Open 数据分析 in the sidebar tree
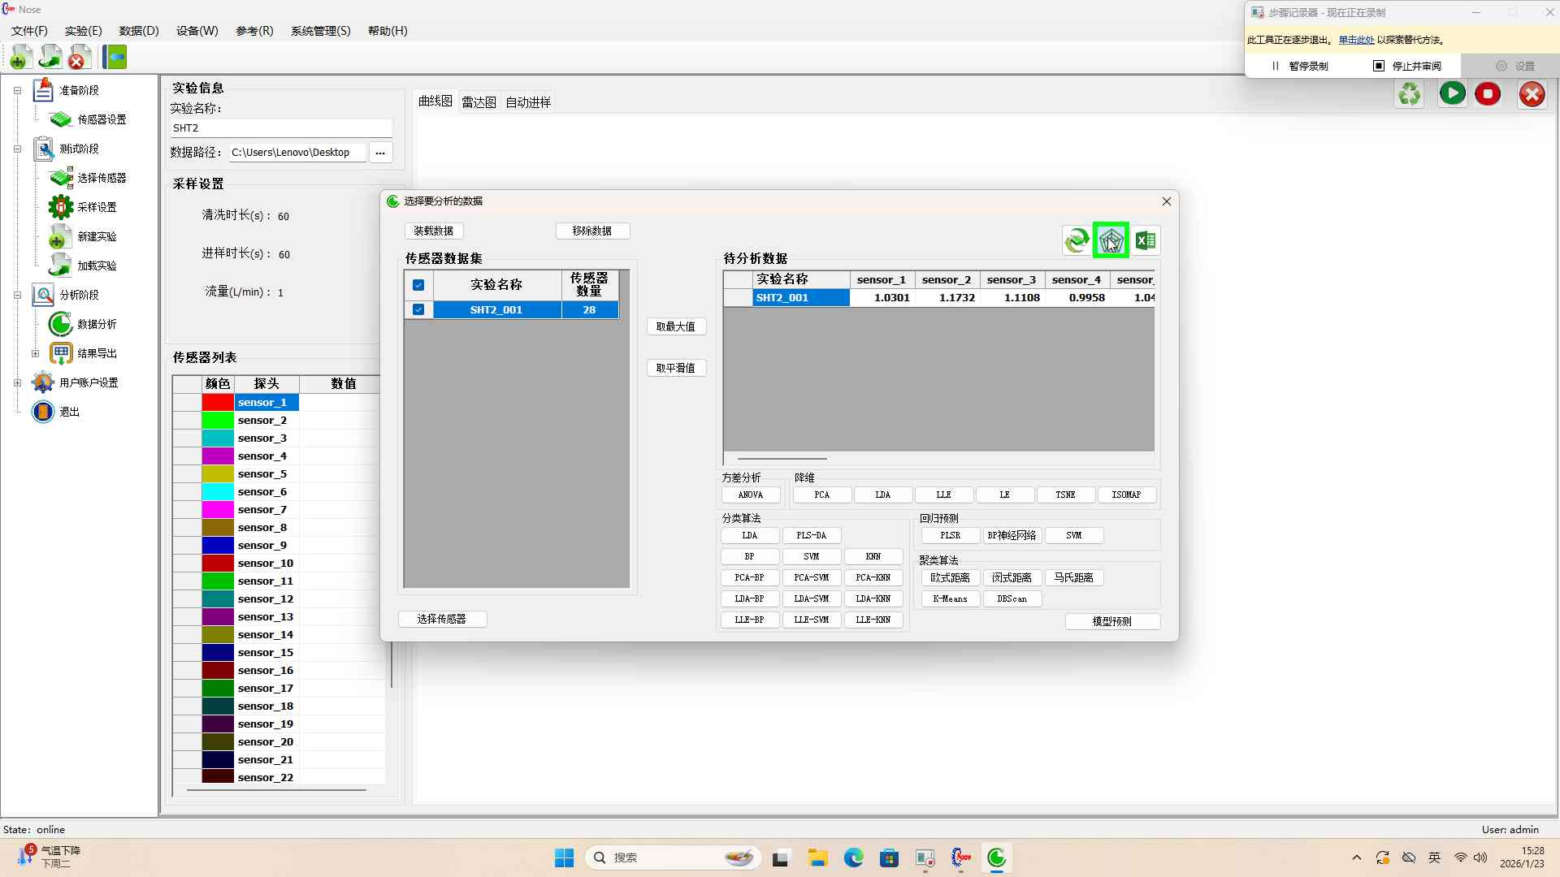The image size is (1560, 877). coord(96,324)
